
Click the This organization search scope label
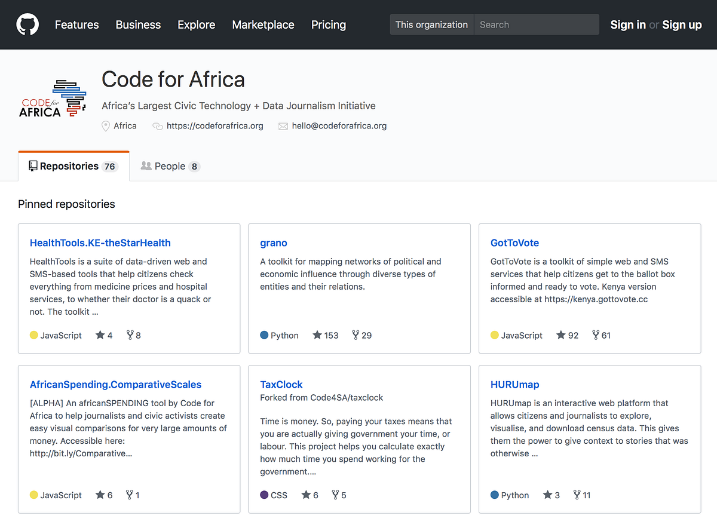point(431,24)
